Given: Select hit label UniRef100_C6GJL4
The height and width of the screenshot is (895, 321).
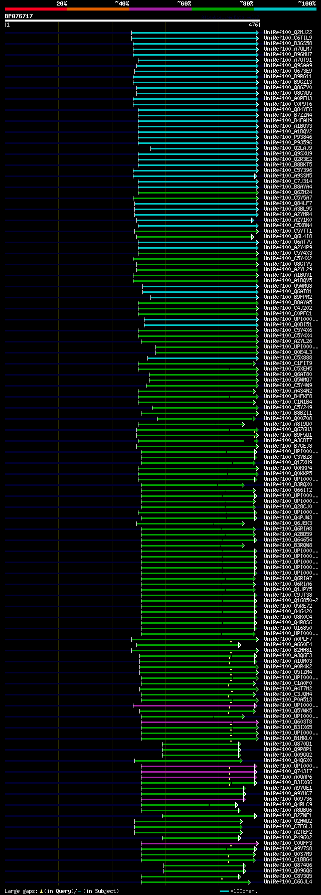Looking at the screenshot, I should (288, 881).
